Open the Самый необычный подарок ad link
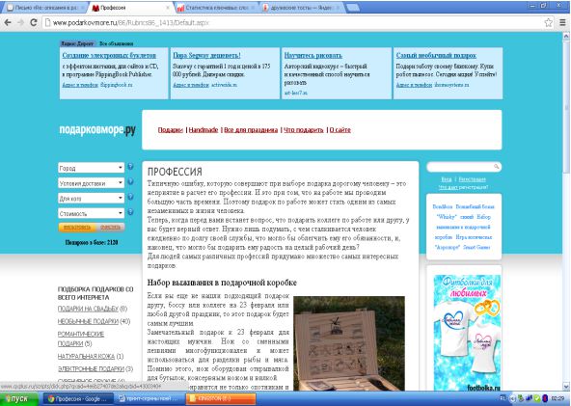571x406 pixels. pyautogui.click(x=436, y=55)
